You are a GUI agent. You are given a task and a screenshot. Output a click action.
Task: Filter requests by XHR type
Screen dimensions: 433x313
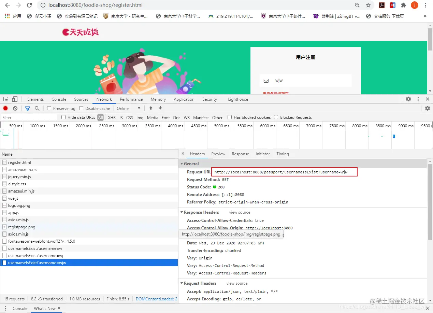click(x=112, y=117)
